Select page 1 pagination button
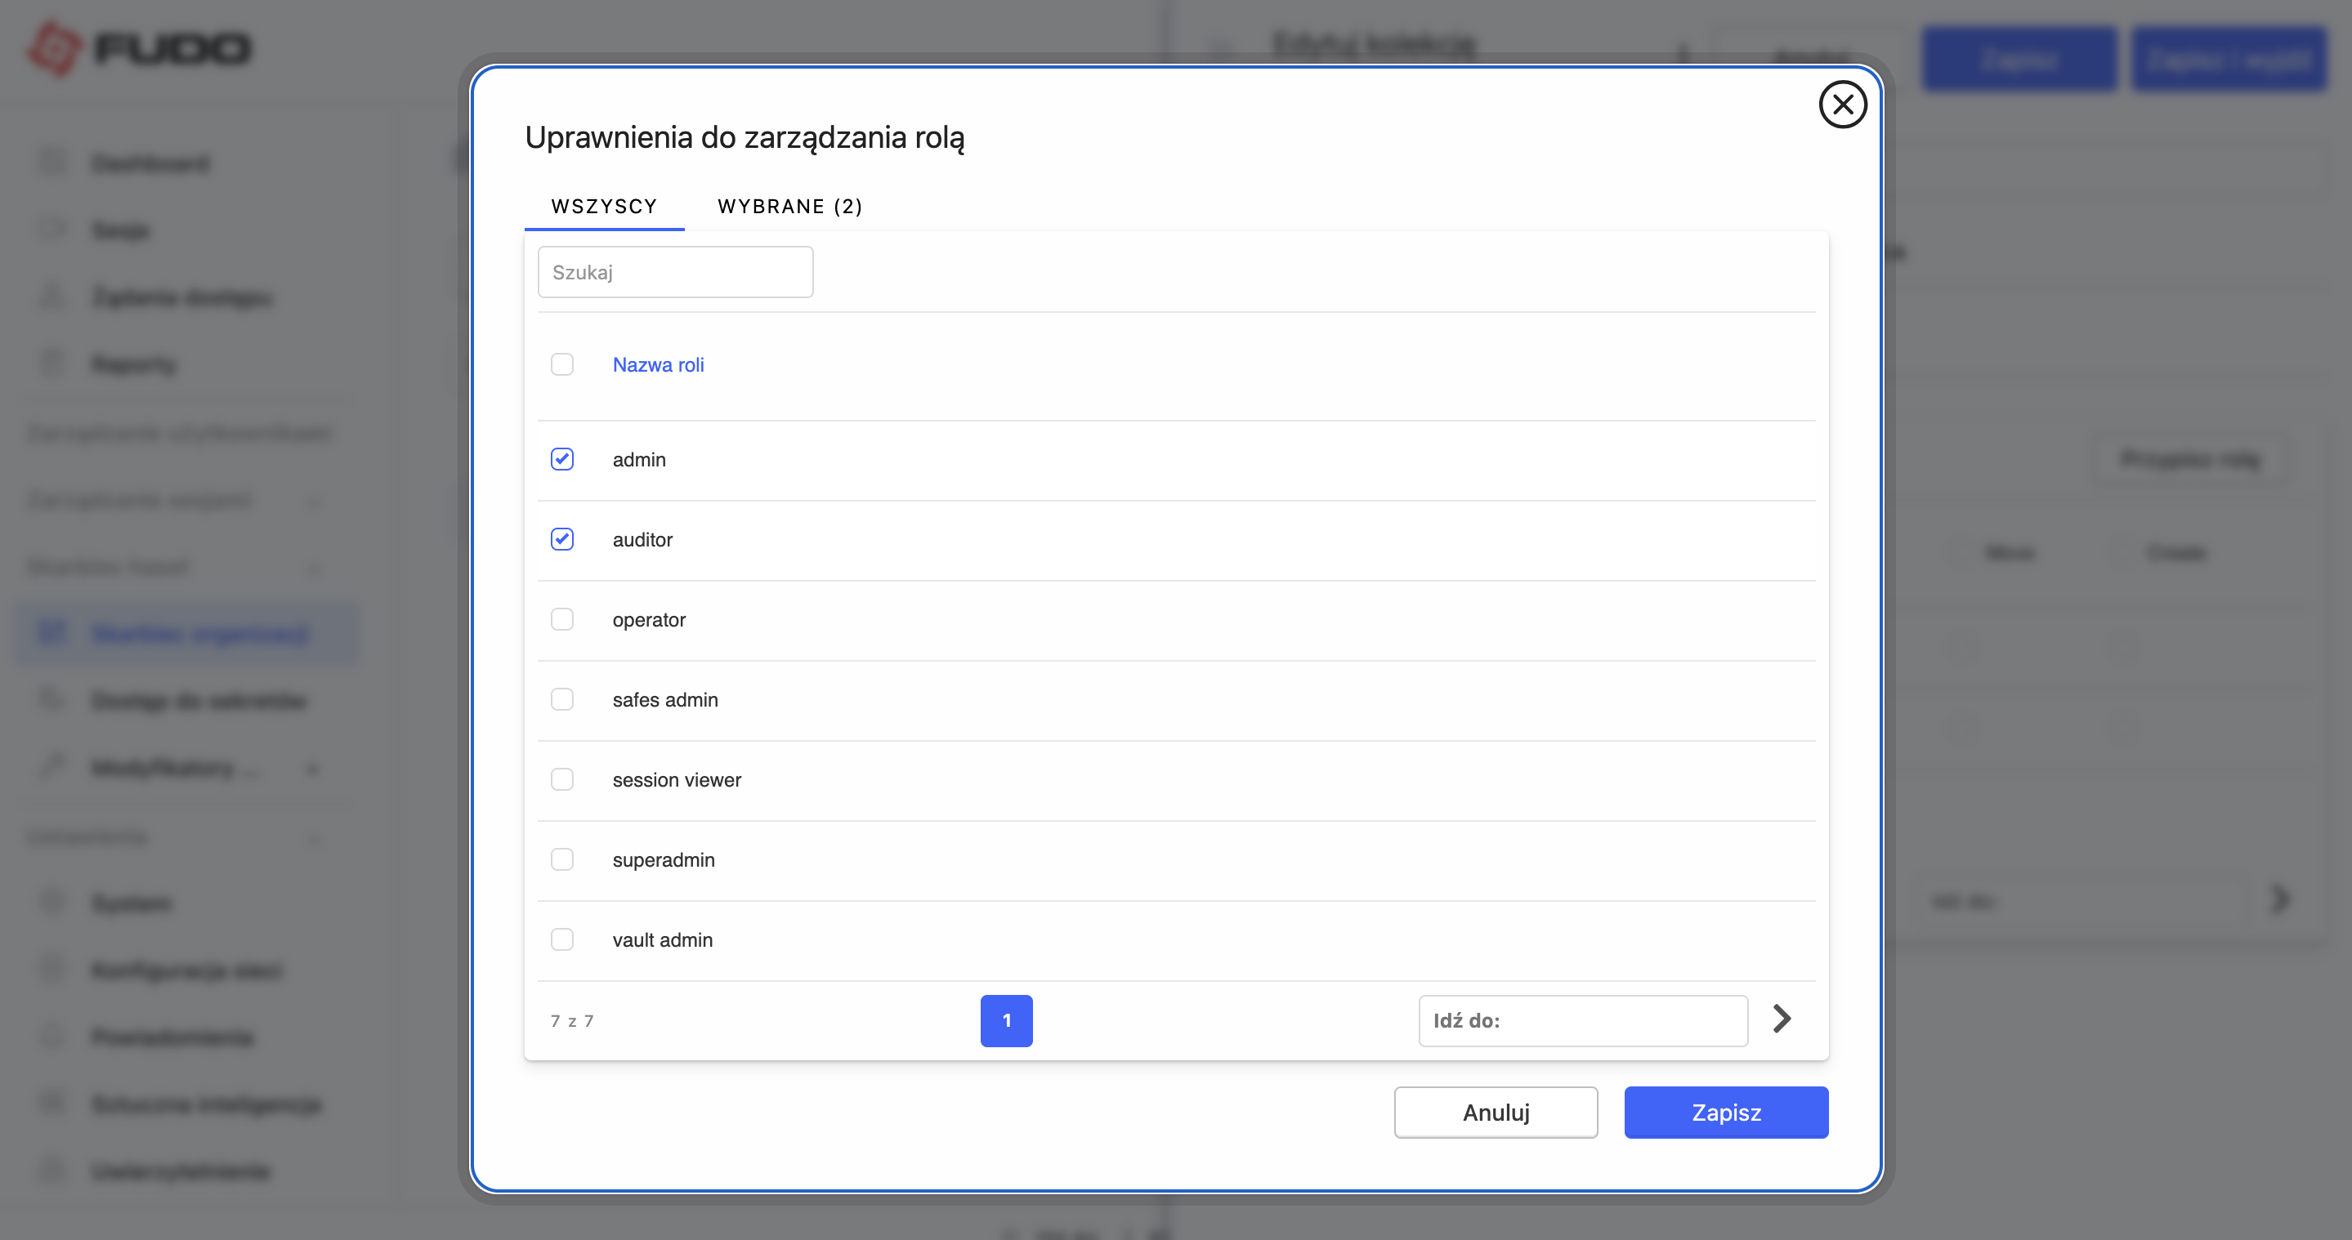2352x1240 pixels. click(1006, 1020)
